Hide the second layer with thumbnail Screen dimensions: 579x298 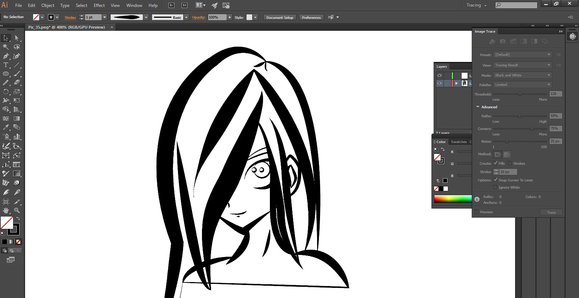[440, 83]
